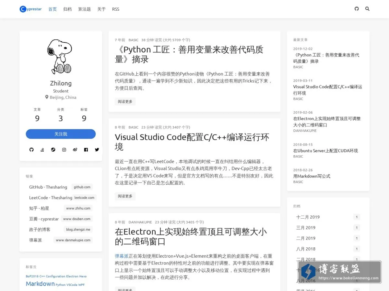Screen dimensions: 389x291
Task: Open recent article 《Python 工匠》摘录 in 最新文章
Action: click(326, 58)
